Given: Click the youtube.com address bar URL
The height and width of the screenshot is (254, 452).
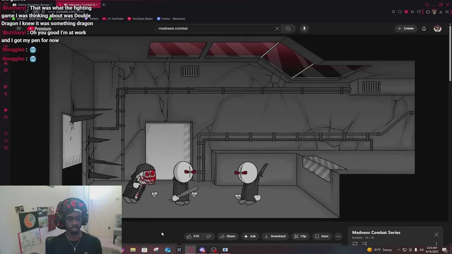Looking at the screenshot, I should click(66, 12).
